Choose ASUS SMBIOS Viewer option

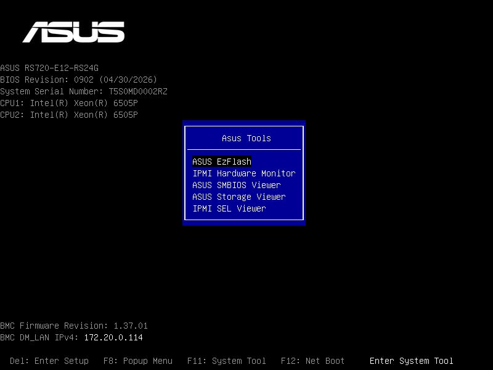[237, 185]
